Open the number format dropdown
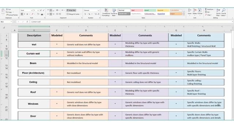The height and width of the screenshot is (131, 234). pyautogui.click(x=98, y=11)
